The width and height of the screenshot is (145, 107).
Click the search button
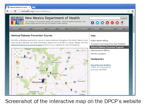pos(124,18)
